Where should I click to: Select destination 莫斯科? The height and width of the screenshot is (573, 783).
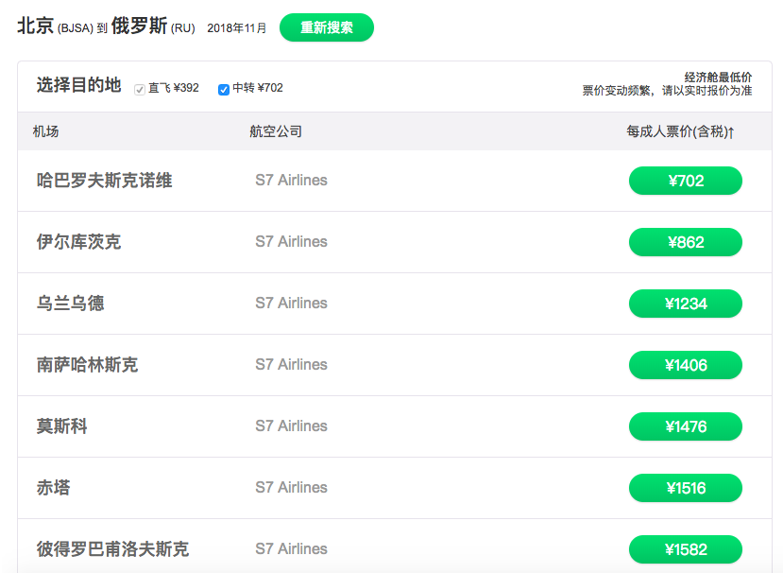62,426
